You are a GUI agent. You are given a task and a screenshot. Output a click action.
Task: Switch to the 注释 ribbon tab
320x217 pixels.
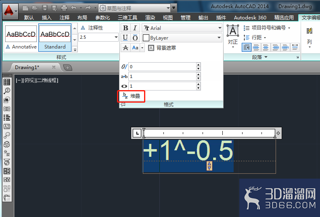(65, 17)
